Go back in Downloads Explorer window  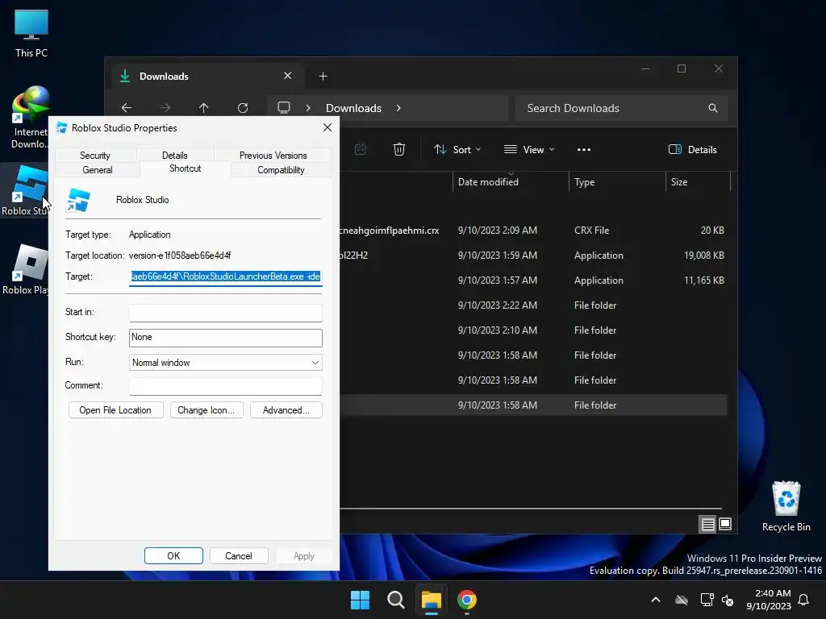click(127, 108)
